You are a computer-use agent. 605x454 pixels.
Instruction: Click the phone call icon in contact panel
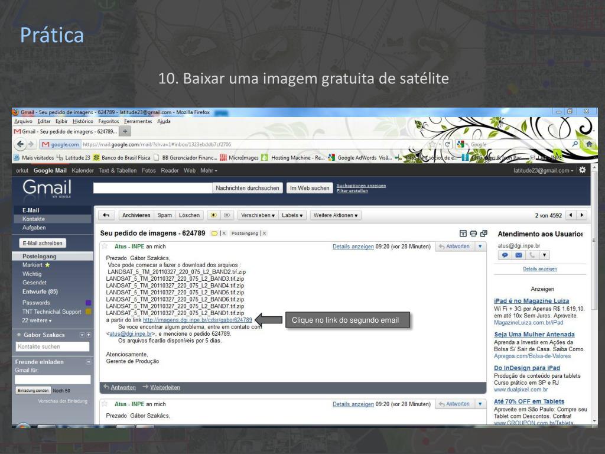tap(532, 255)
